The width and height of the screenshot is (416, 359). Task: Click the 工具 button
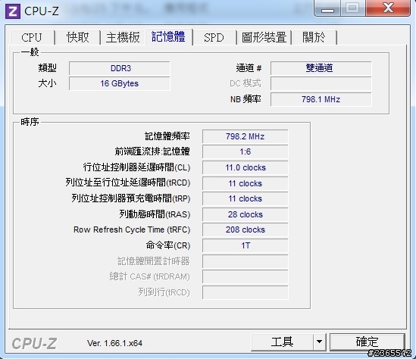tap(283, 342)
